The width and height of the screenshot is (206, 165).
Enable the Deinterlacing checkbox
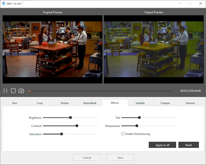tap(123, 134)
